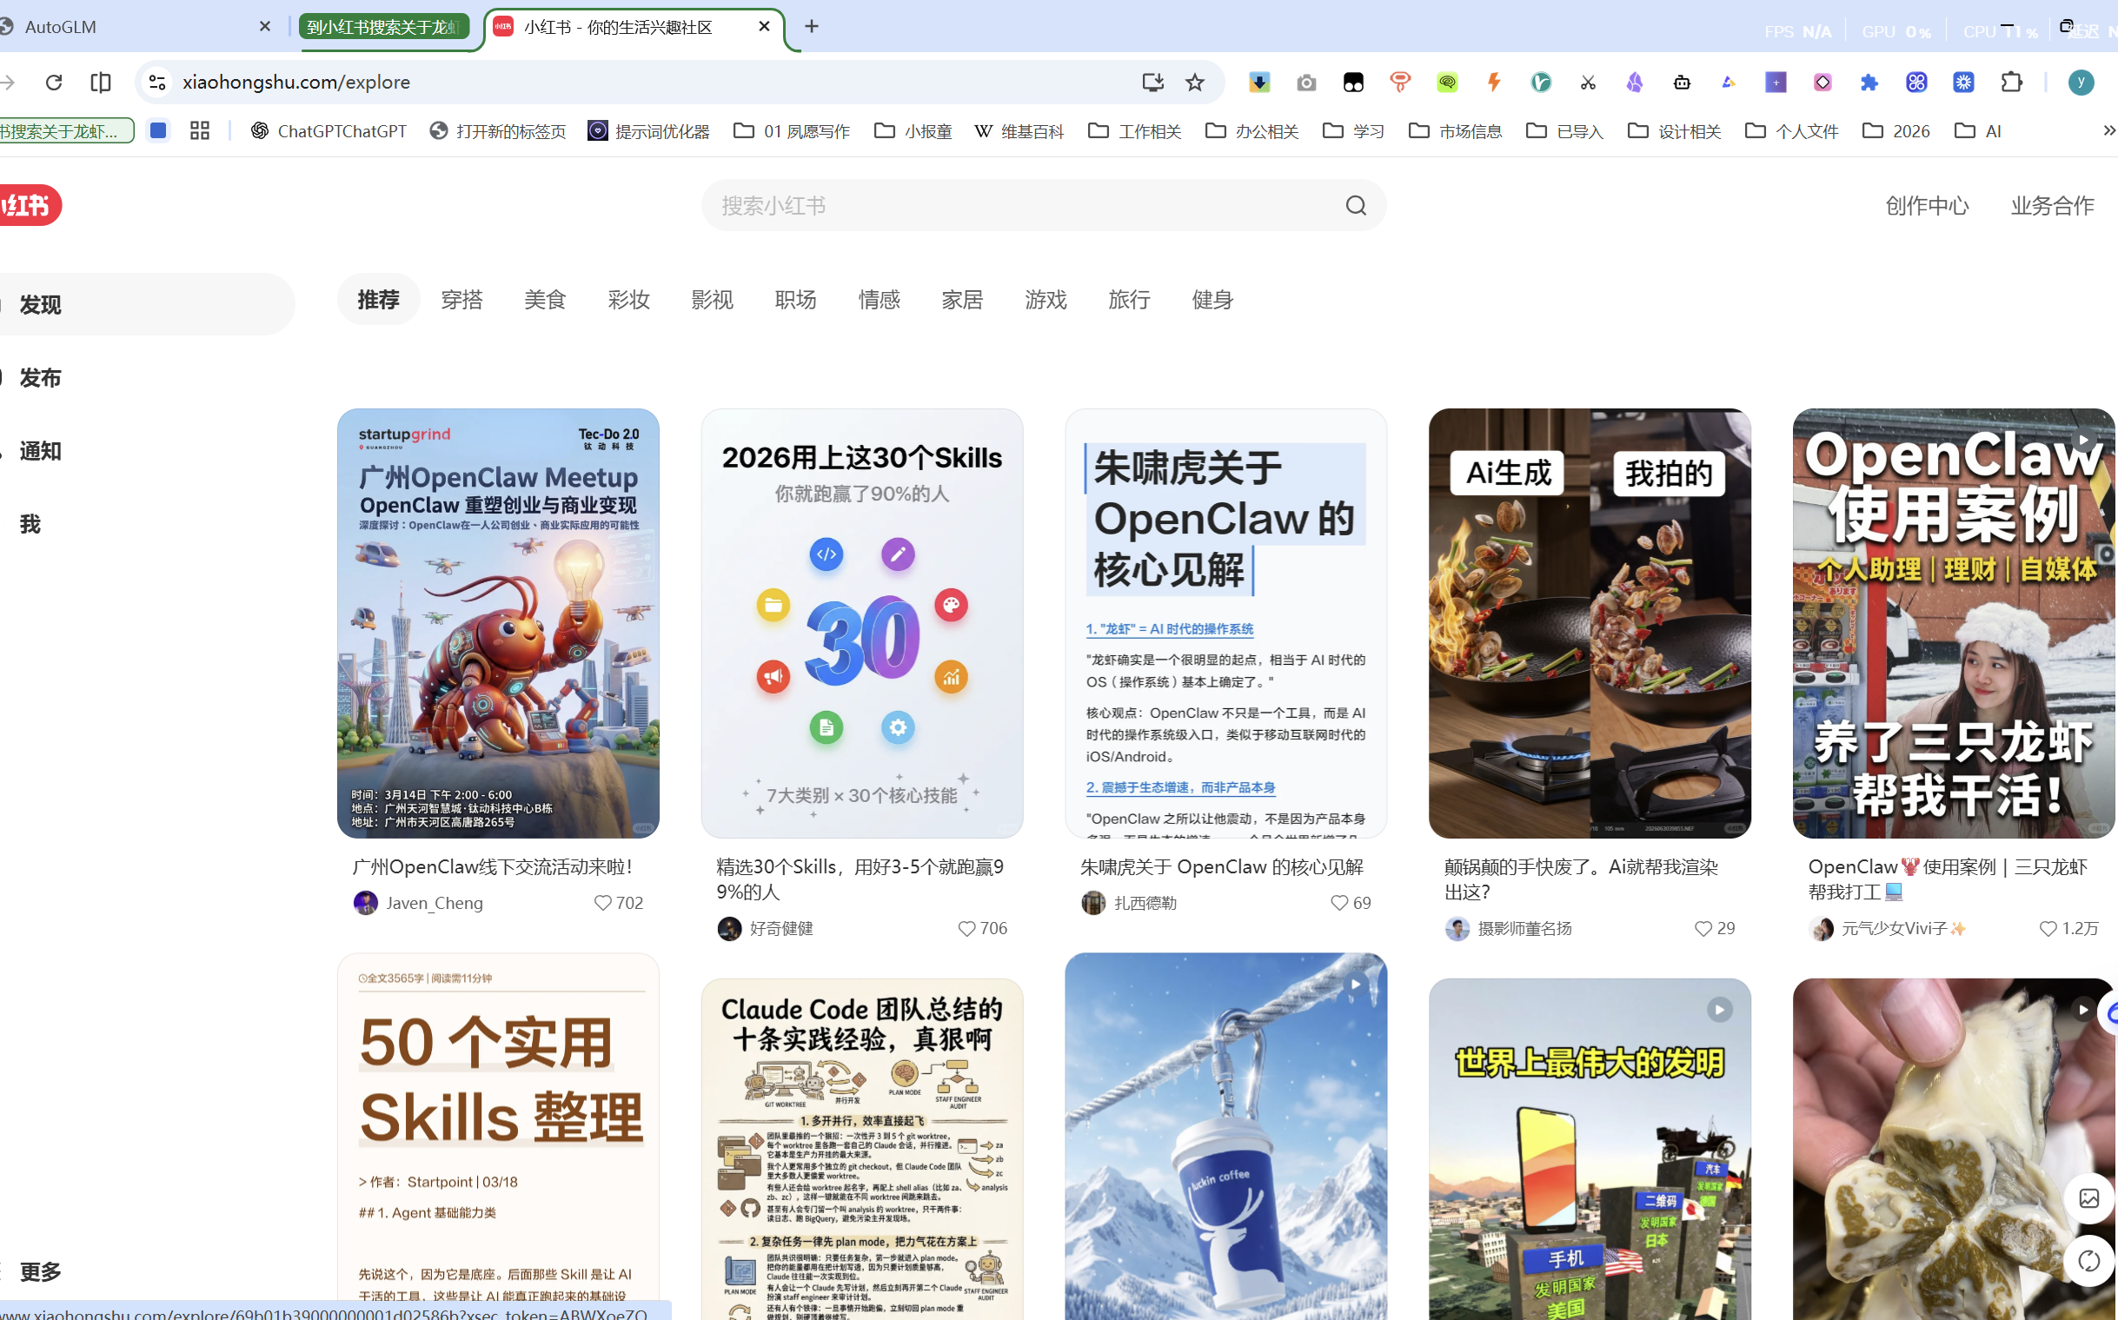Expand hidden bookmarks overflow chevron
2118x1320 pixels.
tap(2108, 131)
